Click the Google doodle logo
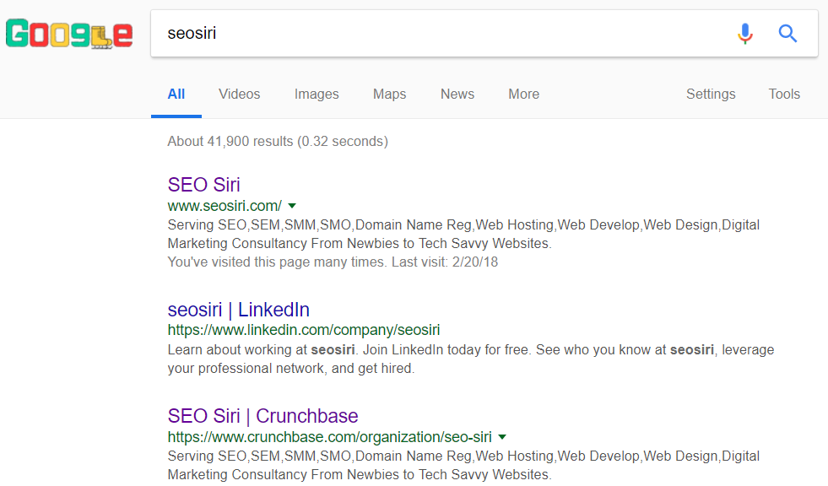Screen dimensions: 828x486 [x=69, y=35]
